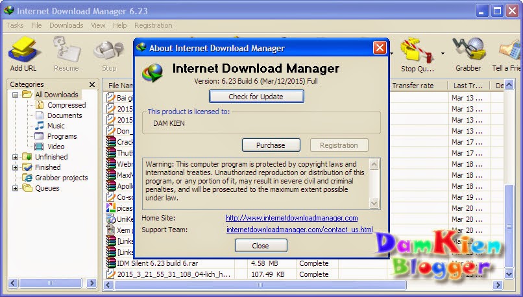Open the Tasks menu
Viewport: 523px width, 297px height.
click(x=15, y=25)
